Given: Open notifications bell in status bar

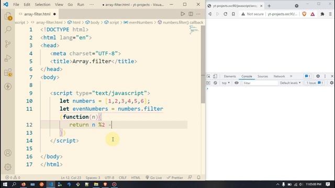Looking at the screenshot, I should (199, 178).
